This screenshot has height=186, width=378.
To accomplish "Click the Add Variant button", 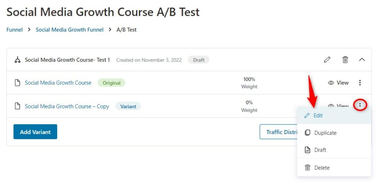I will [x=35, y=131].
